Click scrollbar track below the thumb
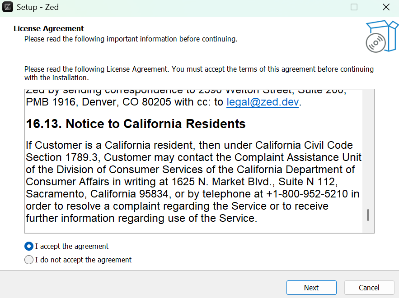This screenshot has width=399, height=298. click(368, 227)
